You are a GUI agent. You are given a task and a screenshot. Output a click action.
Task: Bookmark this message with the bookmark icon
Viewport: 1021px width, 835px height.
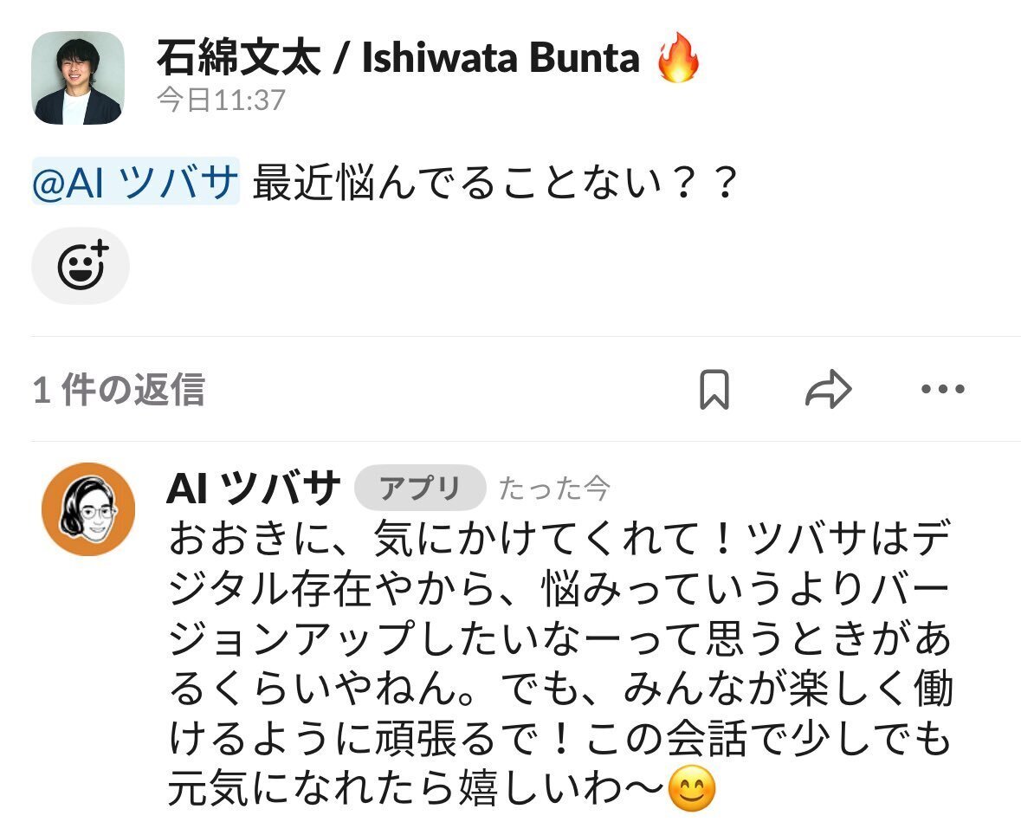coord(714,390)
